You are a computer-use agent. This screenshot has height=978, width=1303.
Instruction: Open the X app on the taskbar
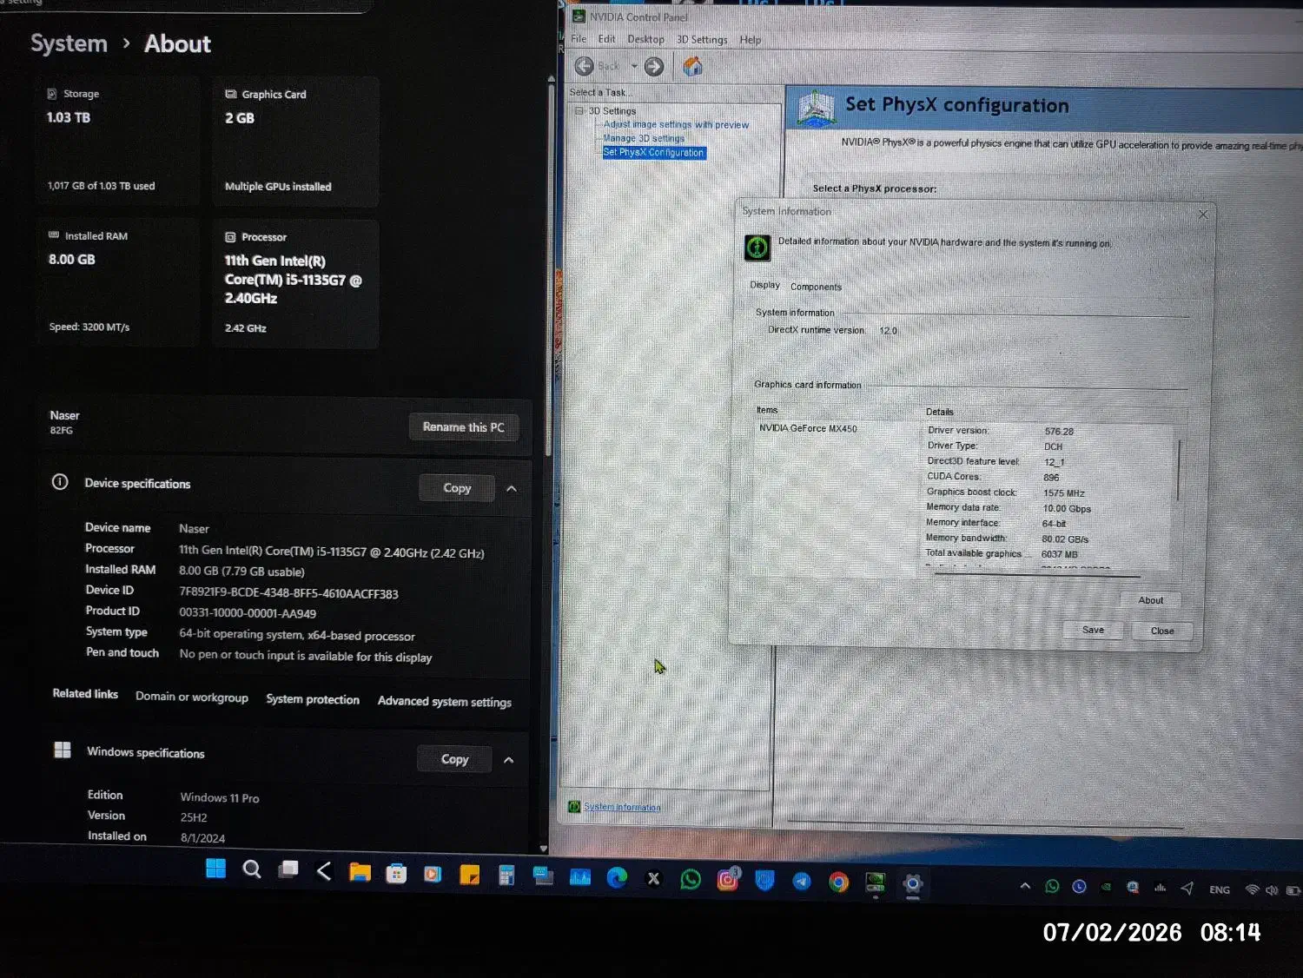point(653,879)
